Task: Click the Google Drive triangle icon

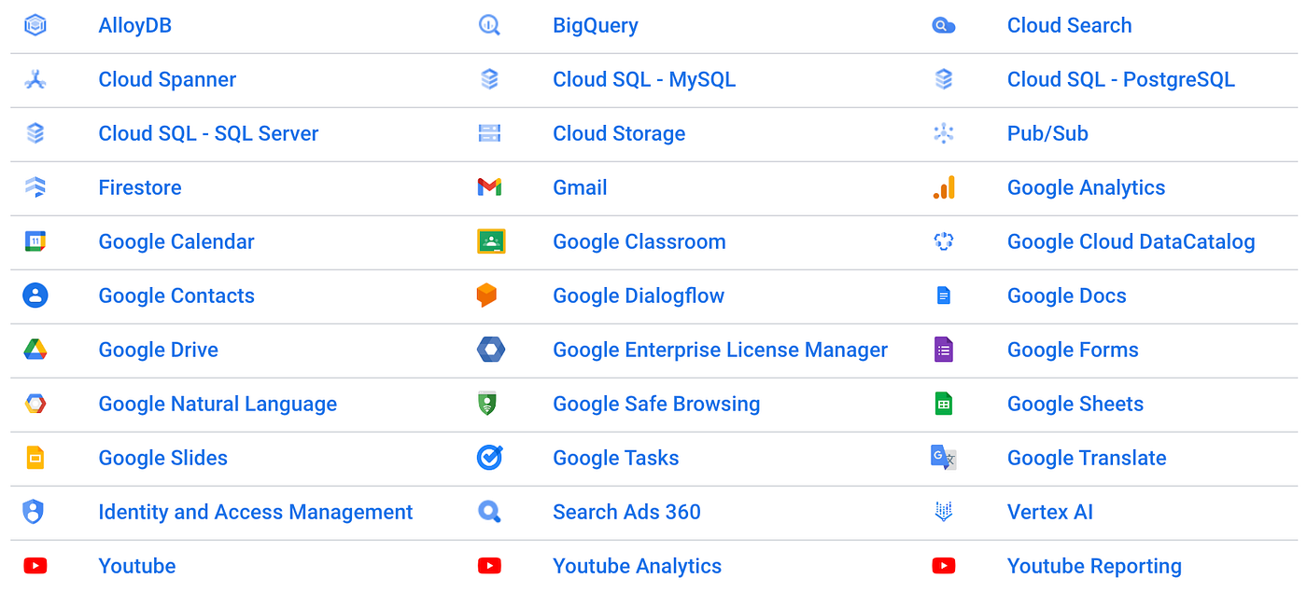Action: click(35, 350)
